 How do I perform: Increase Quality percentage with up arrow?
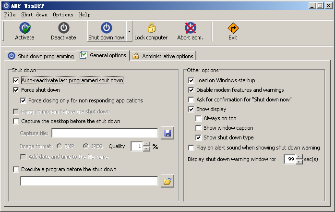point(146,144)
